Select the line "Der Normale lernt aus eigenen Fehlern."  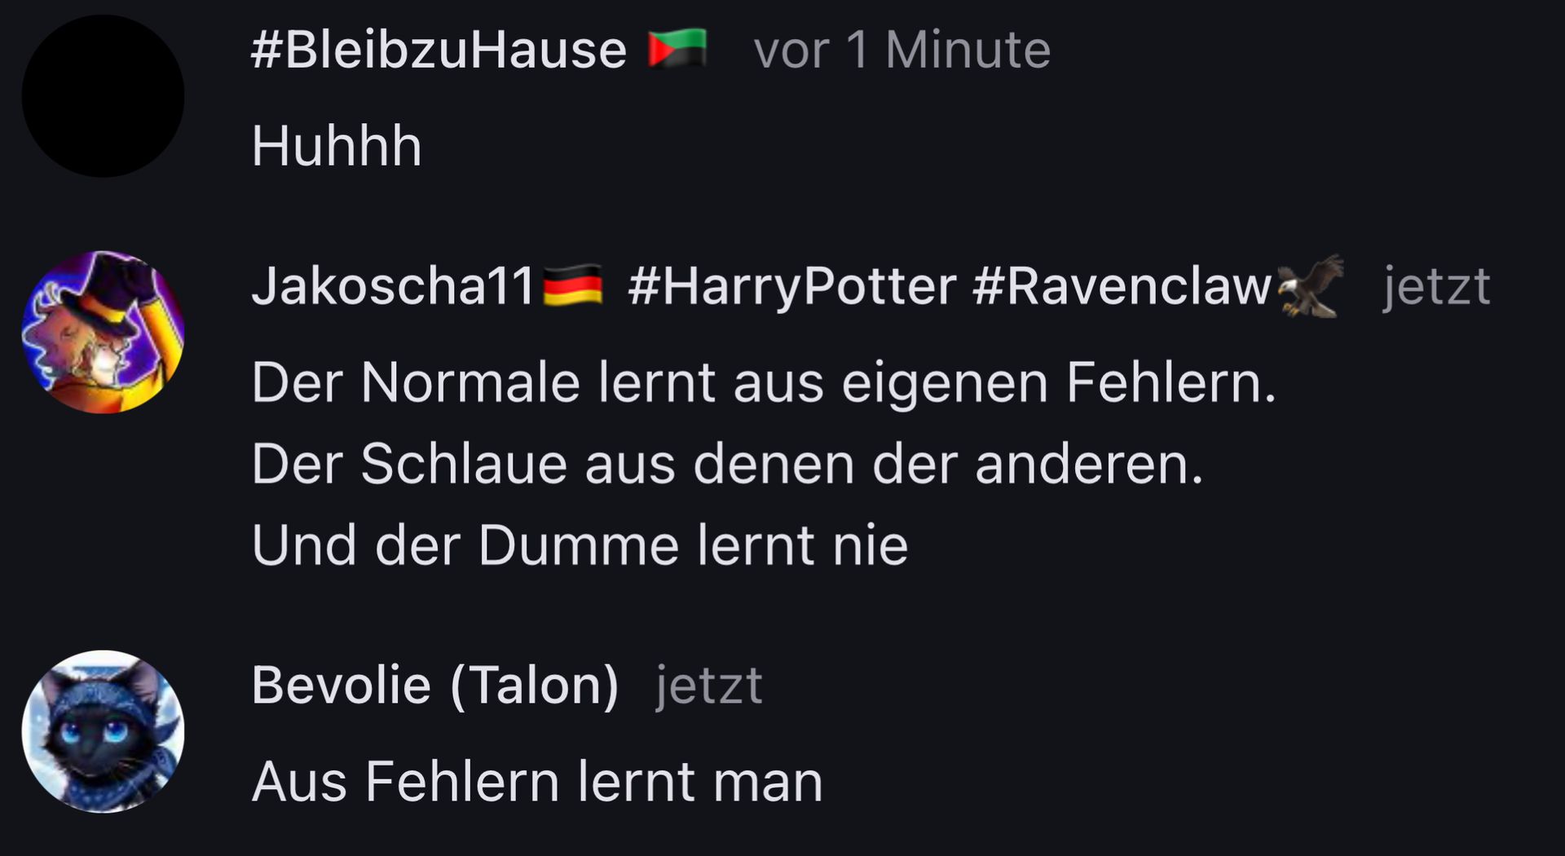point(764,383)
